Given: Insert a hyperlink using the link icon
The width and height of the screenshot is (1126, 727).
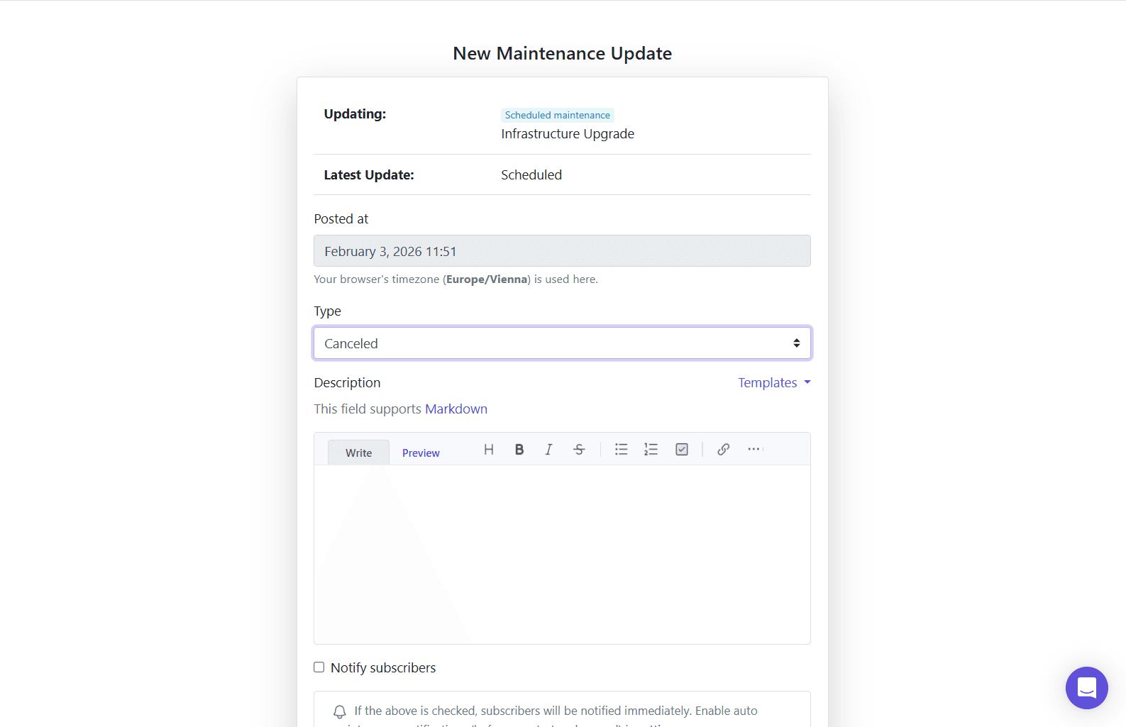Looking at the screenshot, I should [723, 450].
